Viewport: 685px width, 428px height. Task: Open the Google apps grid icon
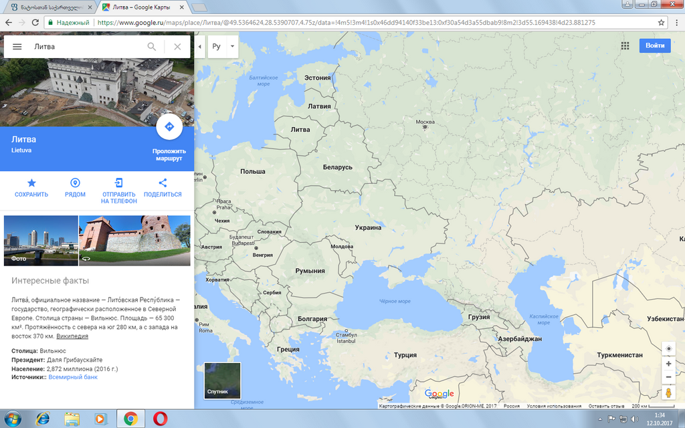click(x=625, y=46)
